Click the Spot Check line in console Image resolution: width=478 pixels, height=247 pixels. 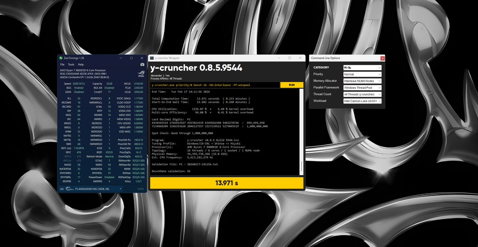point(182,133)
